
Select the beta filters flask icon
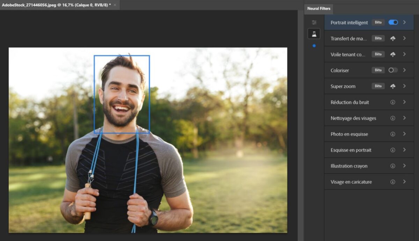[x=314, y=34]
